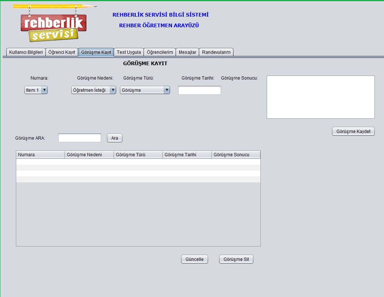The image size is (384, 297).
Task: Click the Ara search button
Action: [115, 138]
